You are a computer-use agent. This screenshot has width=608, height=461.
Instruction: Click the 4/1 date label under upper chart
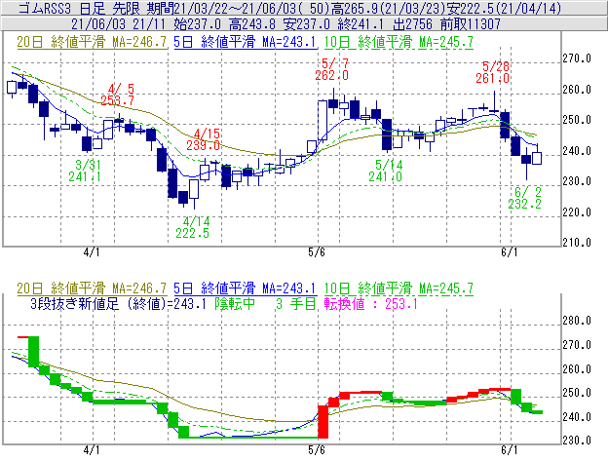(92, 252)
